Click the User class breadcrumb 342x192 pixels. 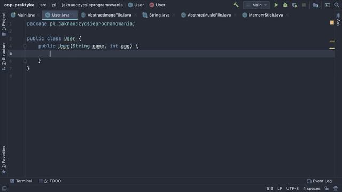point(136,5)
